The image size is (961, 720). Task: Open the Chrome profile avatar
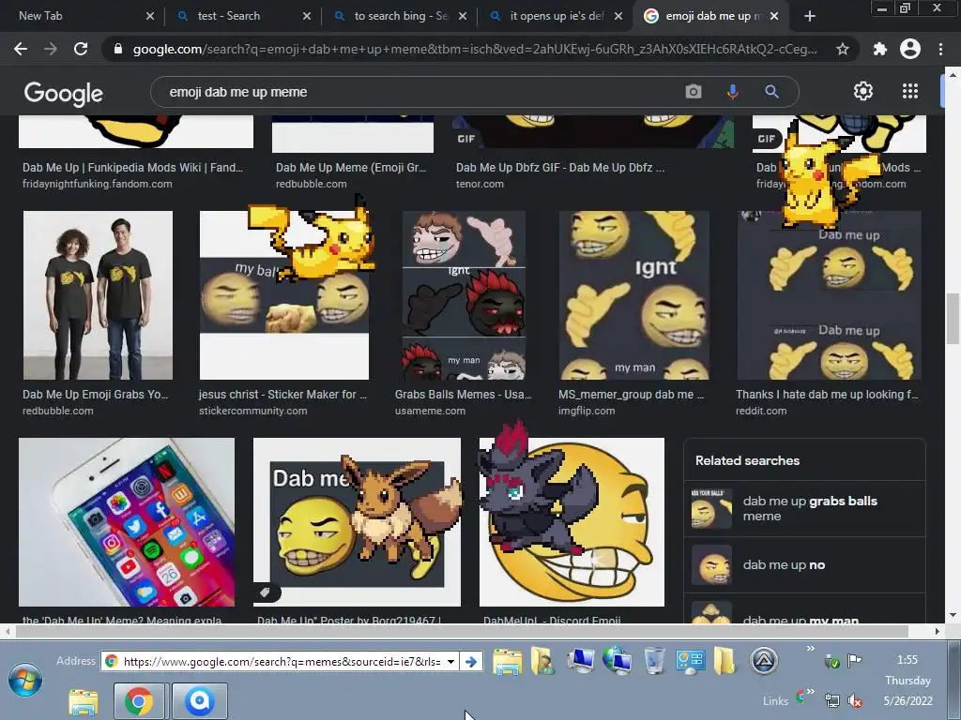point(910,49)
